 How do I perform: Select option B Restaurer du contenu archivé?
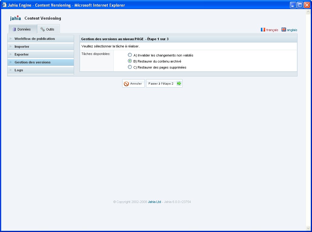point(130,61)
